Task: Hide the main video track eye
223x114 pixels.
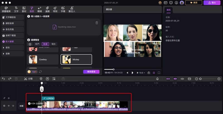Action: click(x=9, y=106)
